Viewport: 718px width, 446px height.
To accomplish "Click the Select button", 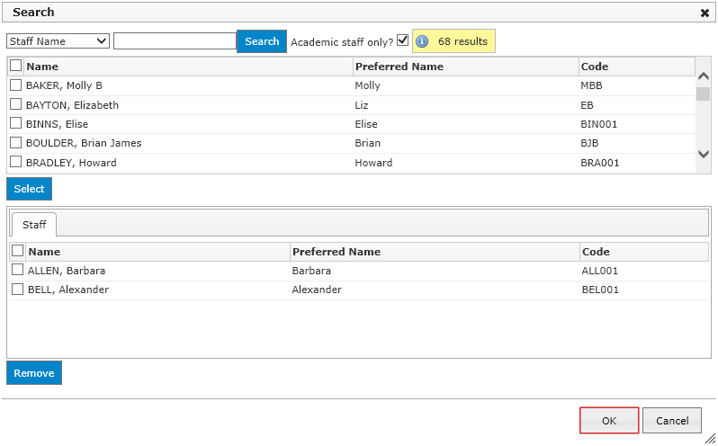I will pyautogui.click(x=29, y=189).
